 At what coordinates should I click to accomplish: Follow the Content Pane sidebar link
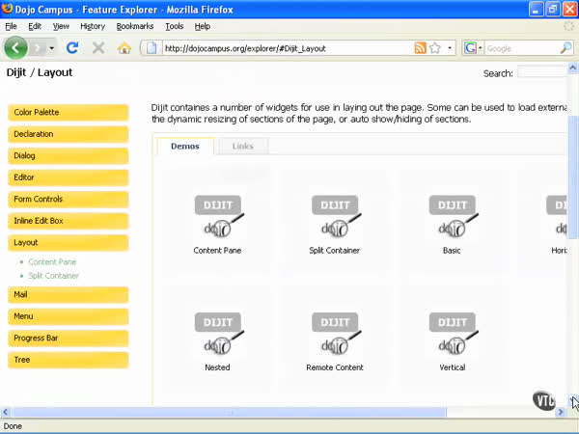point(52,262)
